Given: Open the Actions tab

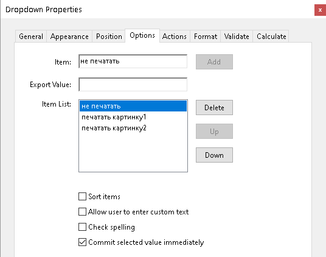Looking at the screenshot, I should (x=175, y=37).
